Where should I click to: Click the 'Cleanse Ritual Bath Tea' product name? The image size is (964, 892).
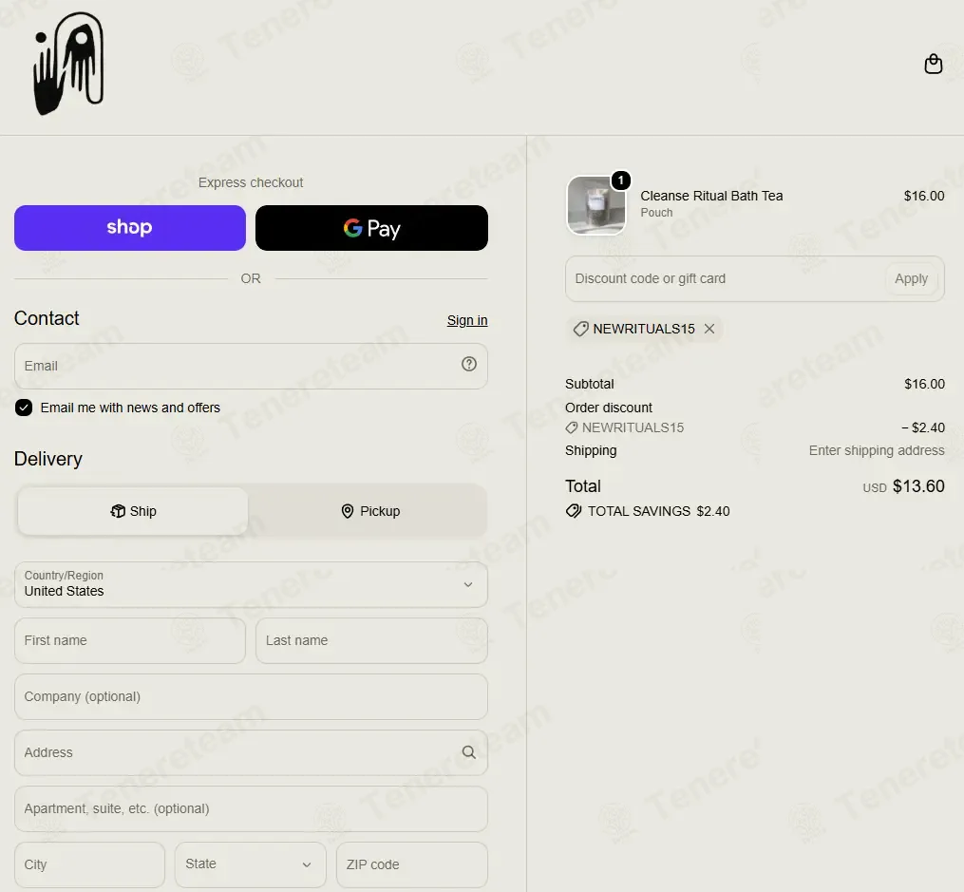coord(711,196)
